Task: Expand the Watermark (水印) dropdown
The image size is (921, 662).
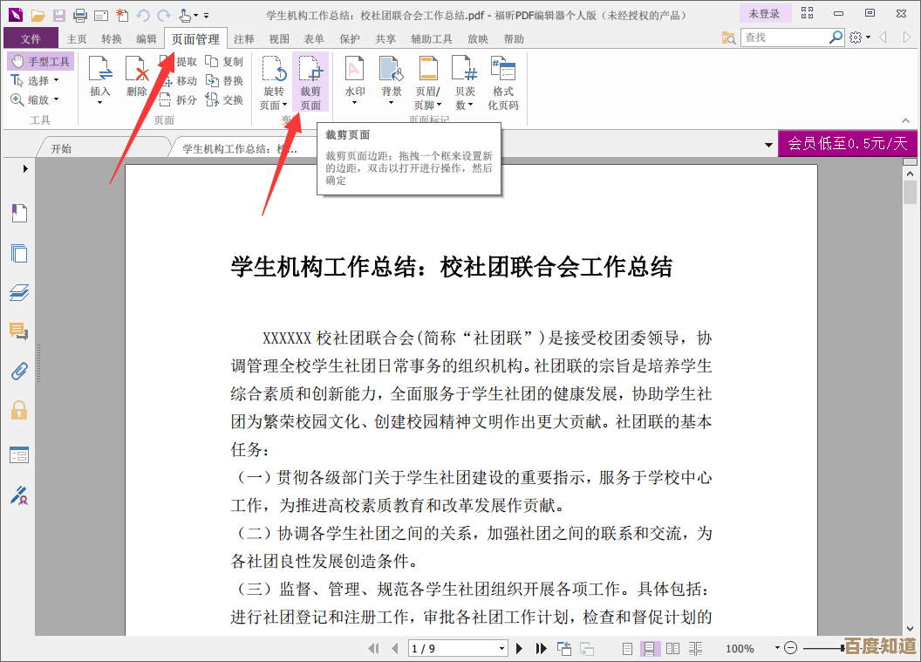Action: 354,104
